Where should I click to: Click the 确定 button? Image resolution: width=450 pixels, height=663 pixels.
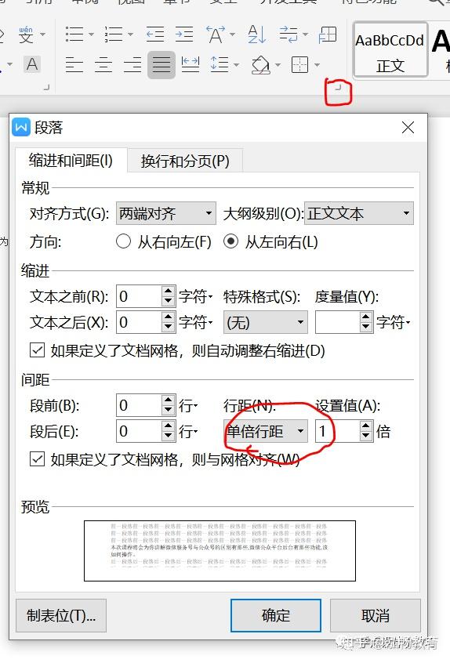[276, 615]
